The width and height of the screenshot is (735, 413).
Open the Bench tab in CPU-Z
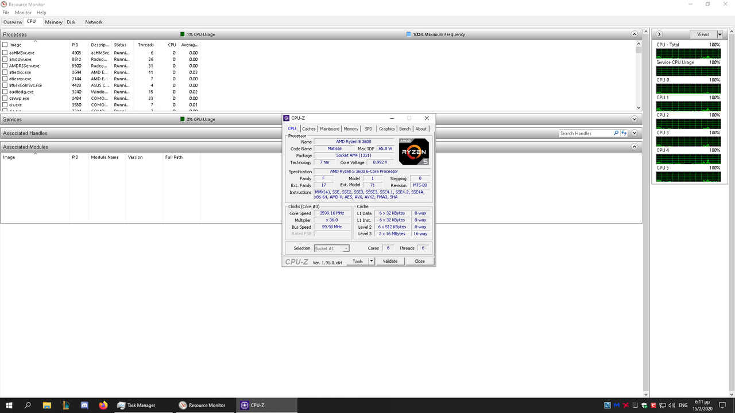click(405, 129)
